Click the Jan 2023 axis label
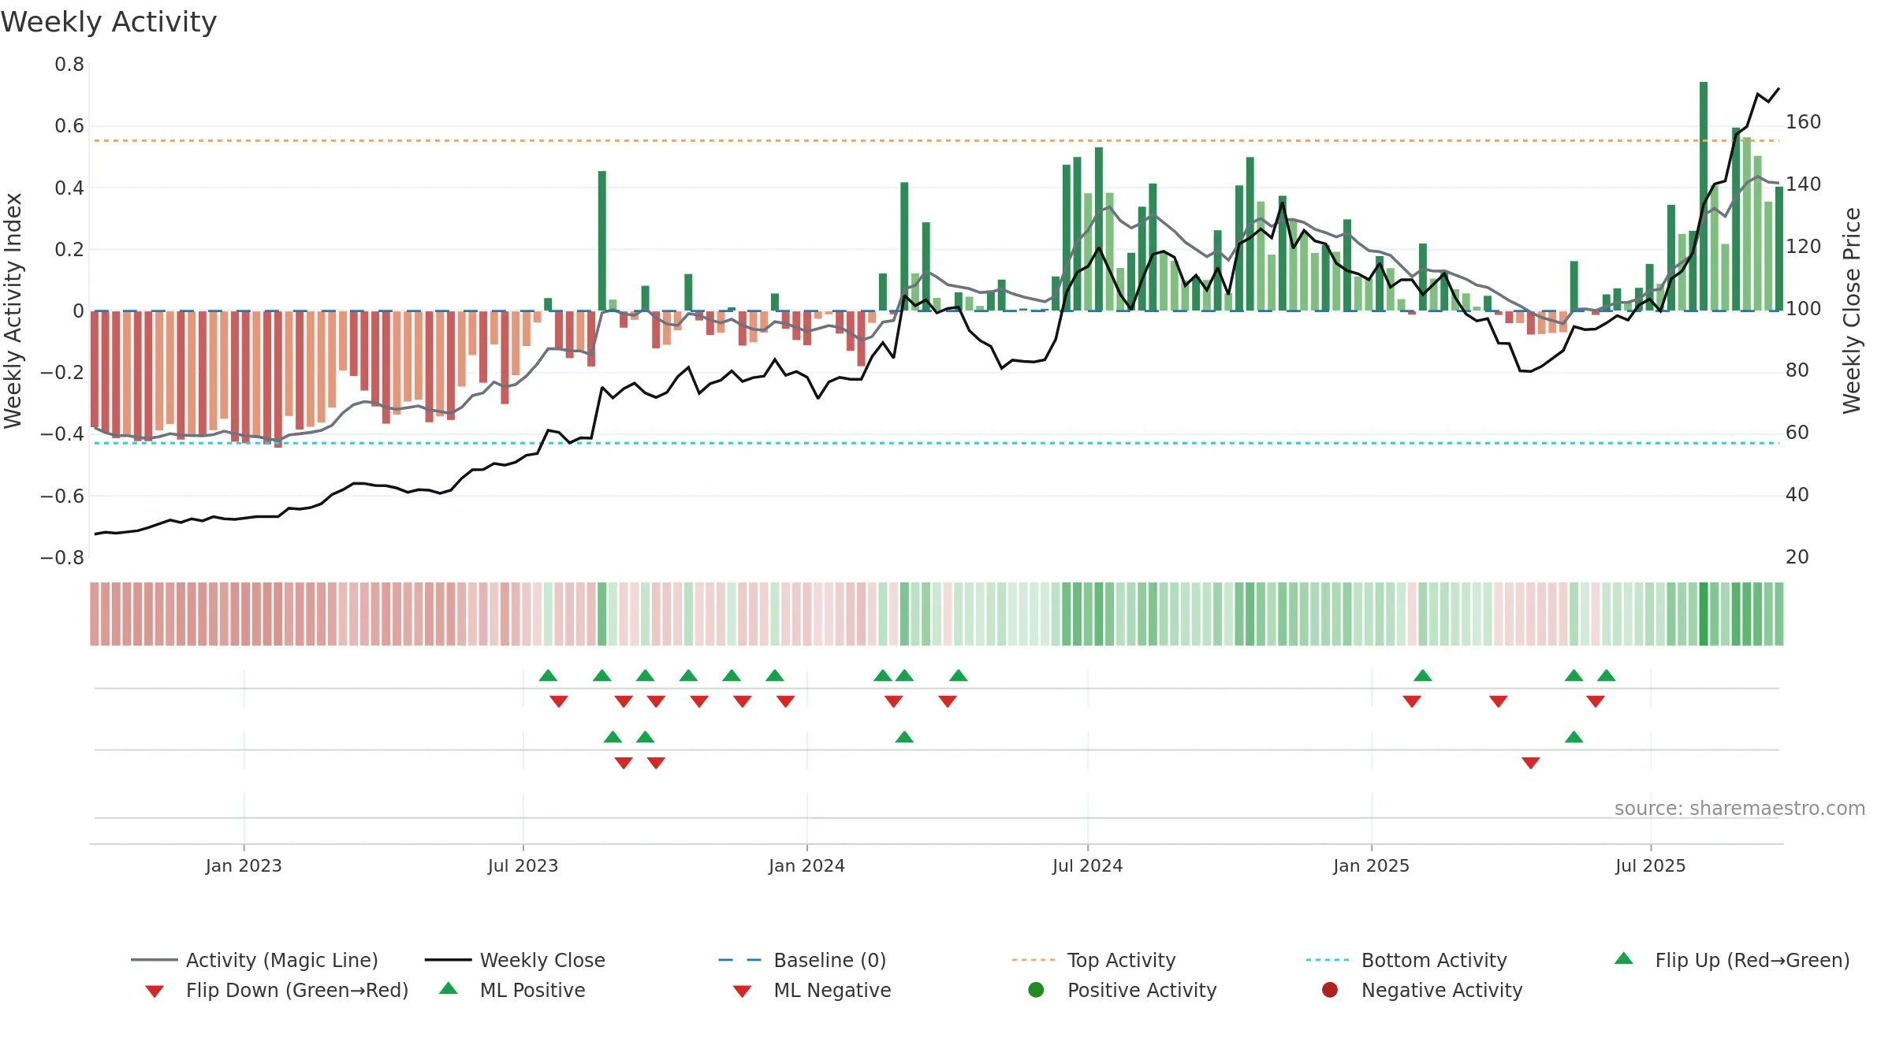This screenshot has width=1892, height=1064. point(244,866)
